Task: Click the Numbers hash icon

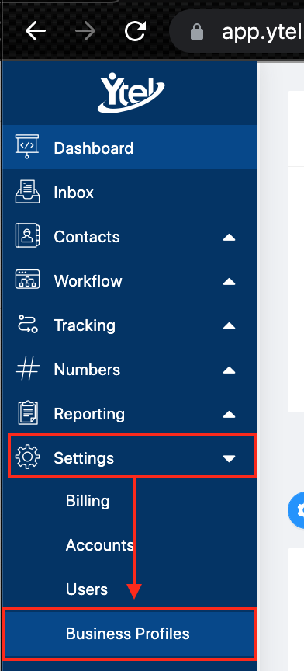Action: point(27,369)
